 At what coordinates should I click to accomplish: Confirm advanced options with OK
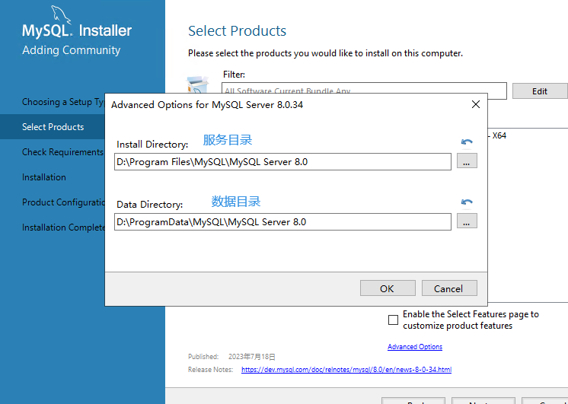[x=388, y=288]
